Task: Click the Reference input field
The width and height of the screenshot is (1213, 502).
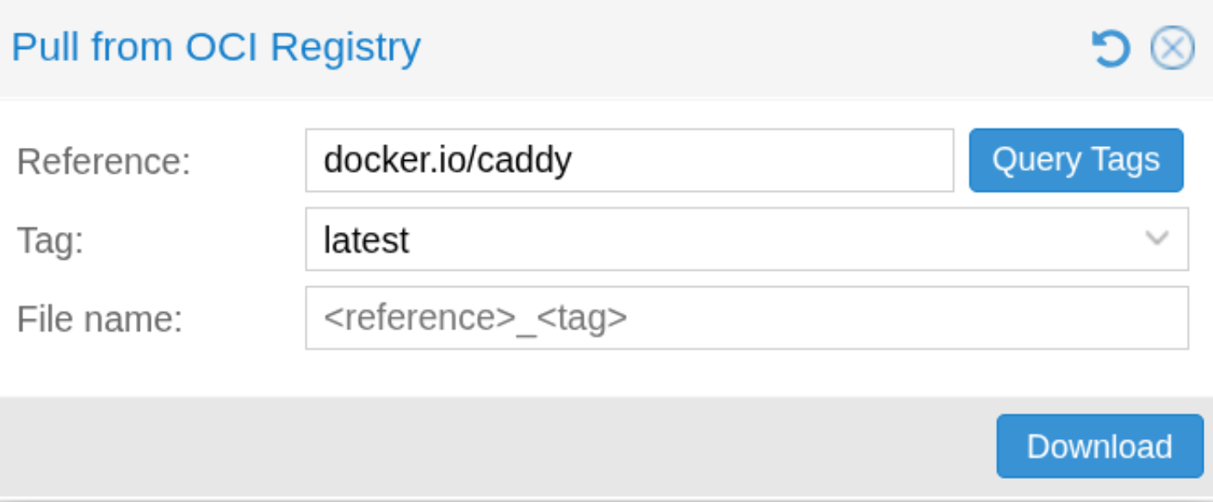Action: point(758,160)
